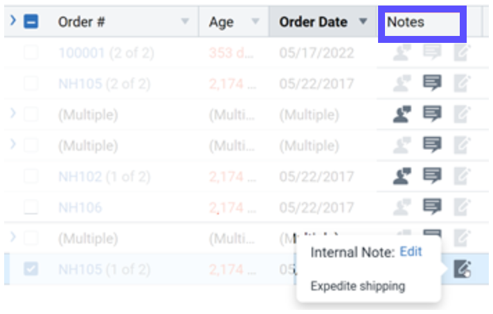Open the comment note icon for NH102
Image resolution: width=493 pixels, height=314 pixels.
pos(433,176)
